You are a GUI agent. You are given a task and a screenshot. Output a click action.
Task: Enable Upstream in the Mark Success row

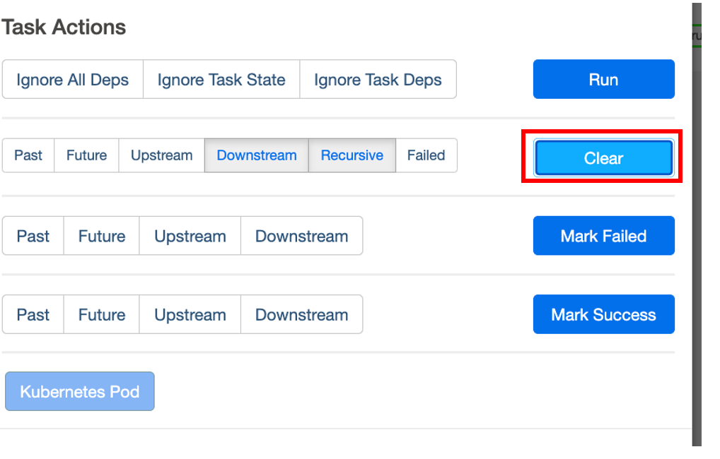pos(190,315)
